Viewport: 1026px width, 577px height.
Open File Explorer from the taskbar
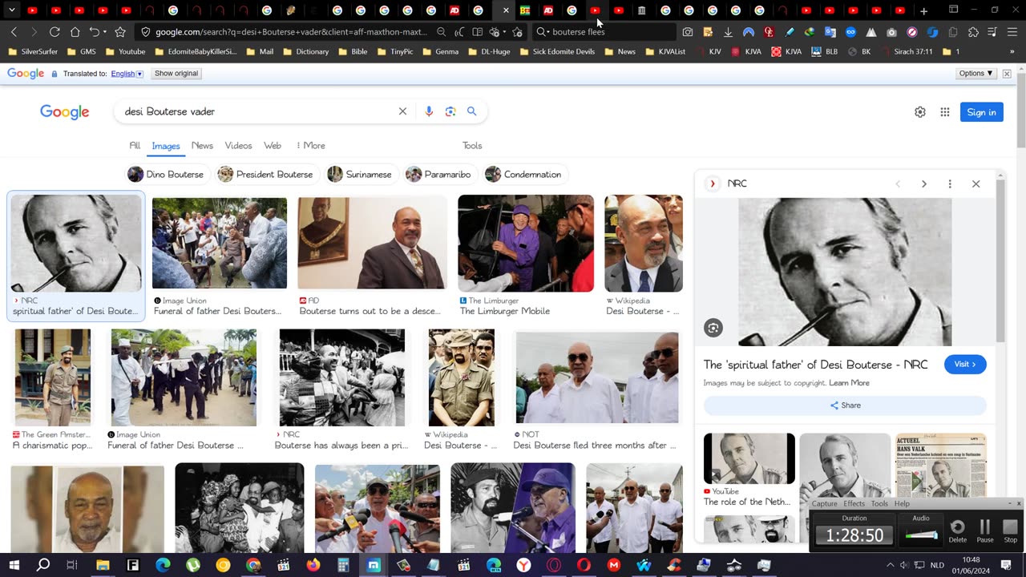click(103, 565)
